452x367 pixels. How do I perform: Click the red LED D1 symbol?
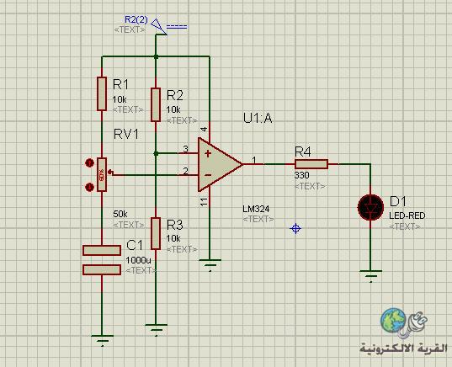click(370, 207)
